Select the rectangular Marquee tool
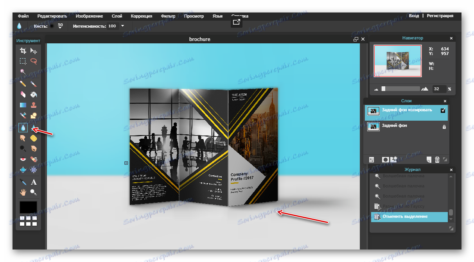This screenshot has height=262, width=474. pos(23,61)
